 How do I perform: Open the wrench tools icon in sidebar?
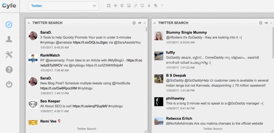pyautogui.click(x=9, y=55)
